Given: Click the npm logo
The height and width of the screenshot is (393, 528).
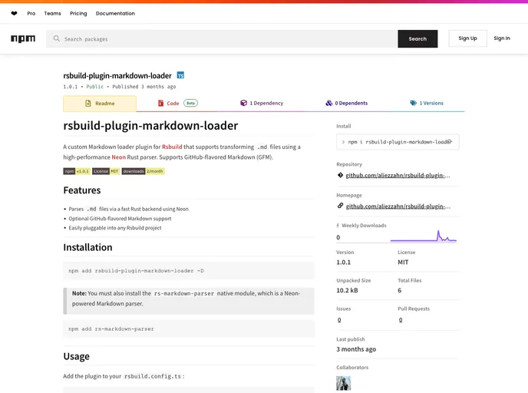Looking at the screenshot, I should (23, 38).
